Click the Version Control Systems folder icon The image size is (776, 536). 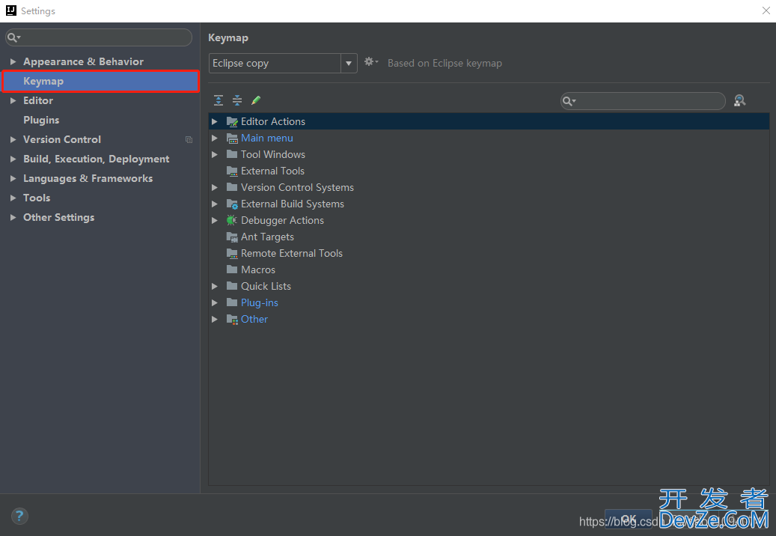click(x=232, y=187)
